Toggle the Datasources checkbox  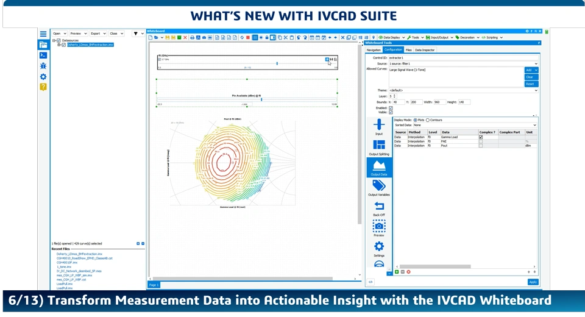tap(58, 40)
